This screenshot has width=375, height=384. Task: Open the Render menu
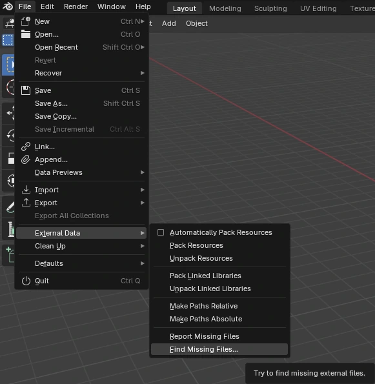tap(76, 6)
